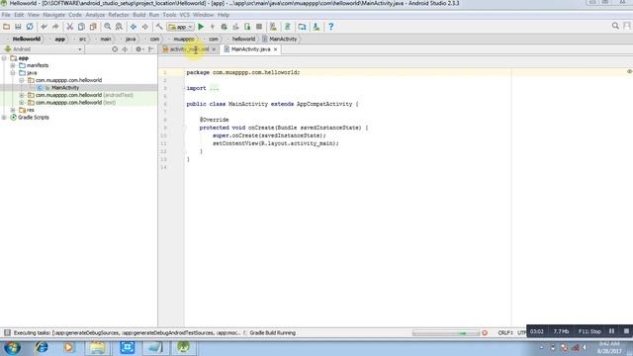The height and width of the screenshot is (356, 633).
Task: Cancel Gradle build with red stop icon
Action: point(485,333)
